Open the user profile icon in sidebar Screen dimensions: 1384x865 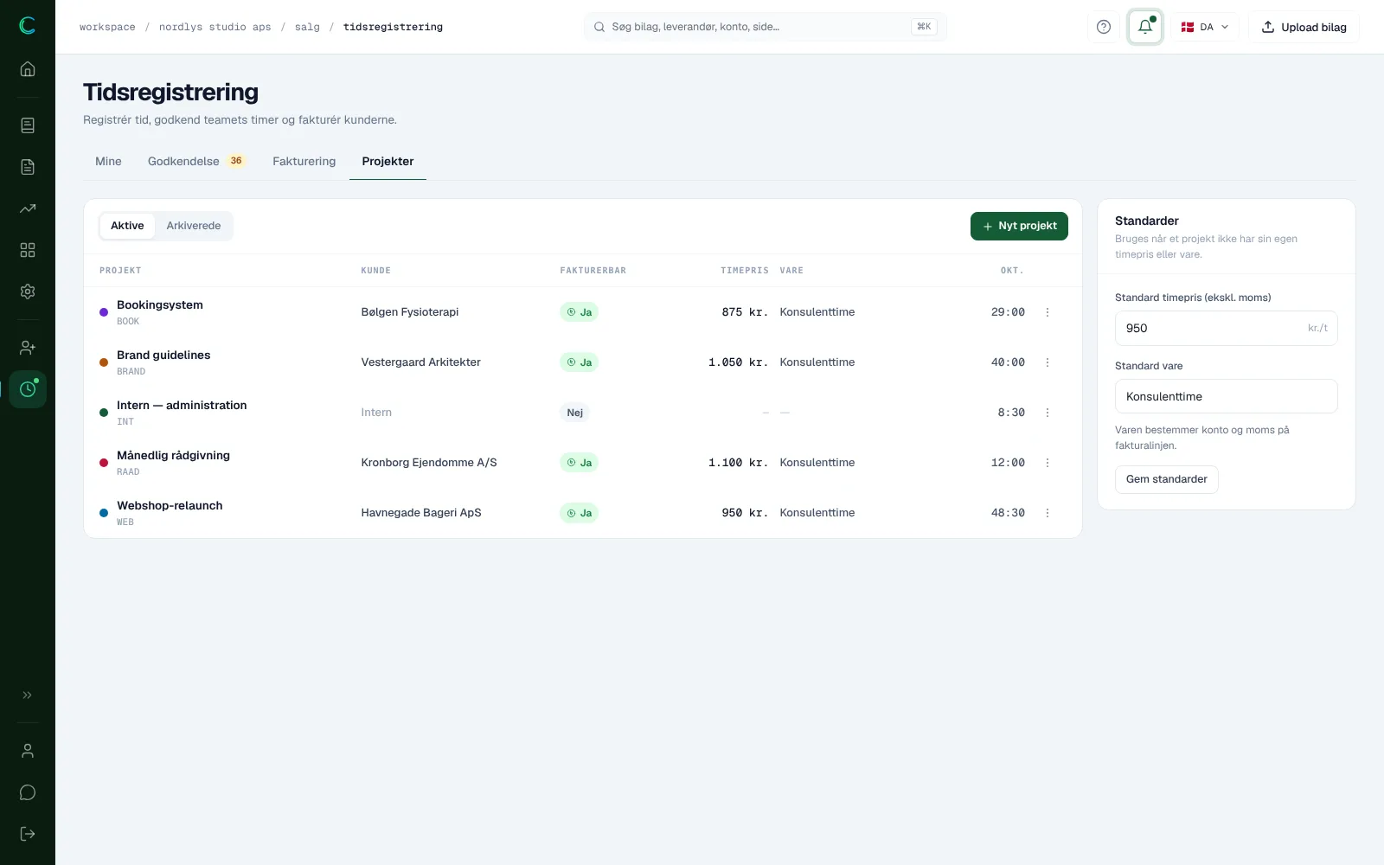tap(28, 751)
